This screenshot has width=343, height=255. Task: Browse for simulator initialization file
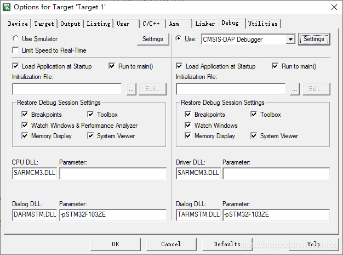coord(132,89)
